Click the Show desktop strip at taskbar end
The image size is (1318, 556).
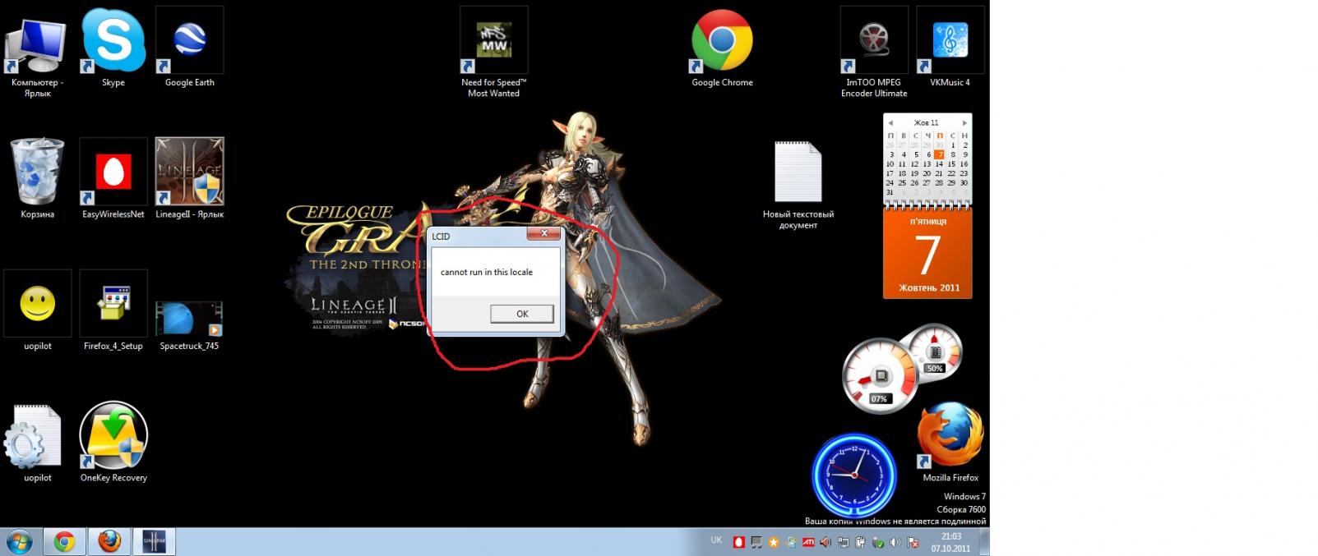984,542
